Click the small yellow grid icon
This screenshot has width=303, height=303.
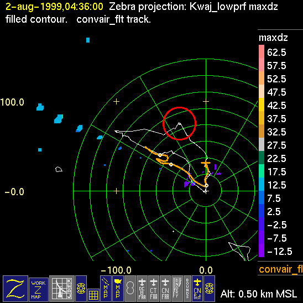pyautogui.click(x=93, y=295)
